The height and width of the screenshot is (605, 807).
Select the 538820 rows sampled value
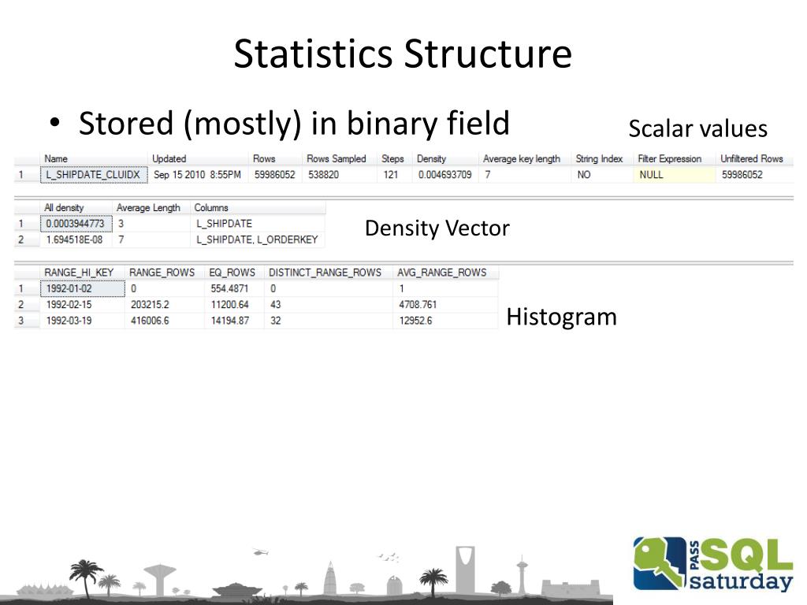tap(324, 174)
